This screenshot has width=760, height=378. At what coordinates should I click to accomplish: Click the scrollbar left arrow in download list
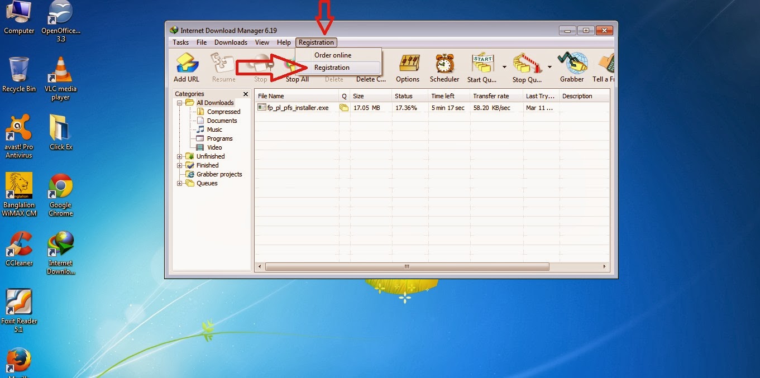point(260,267)
